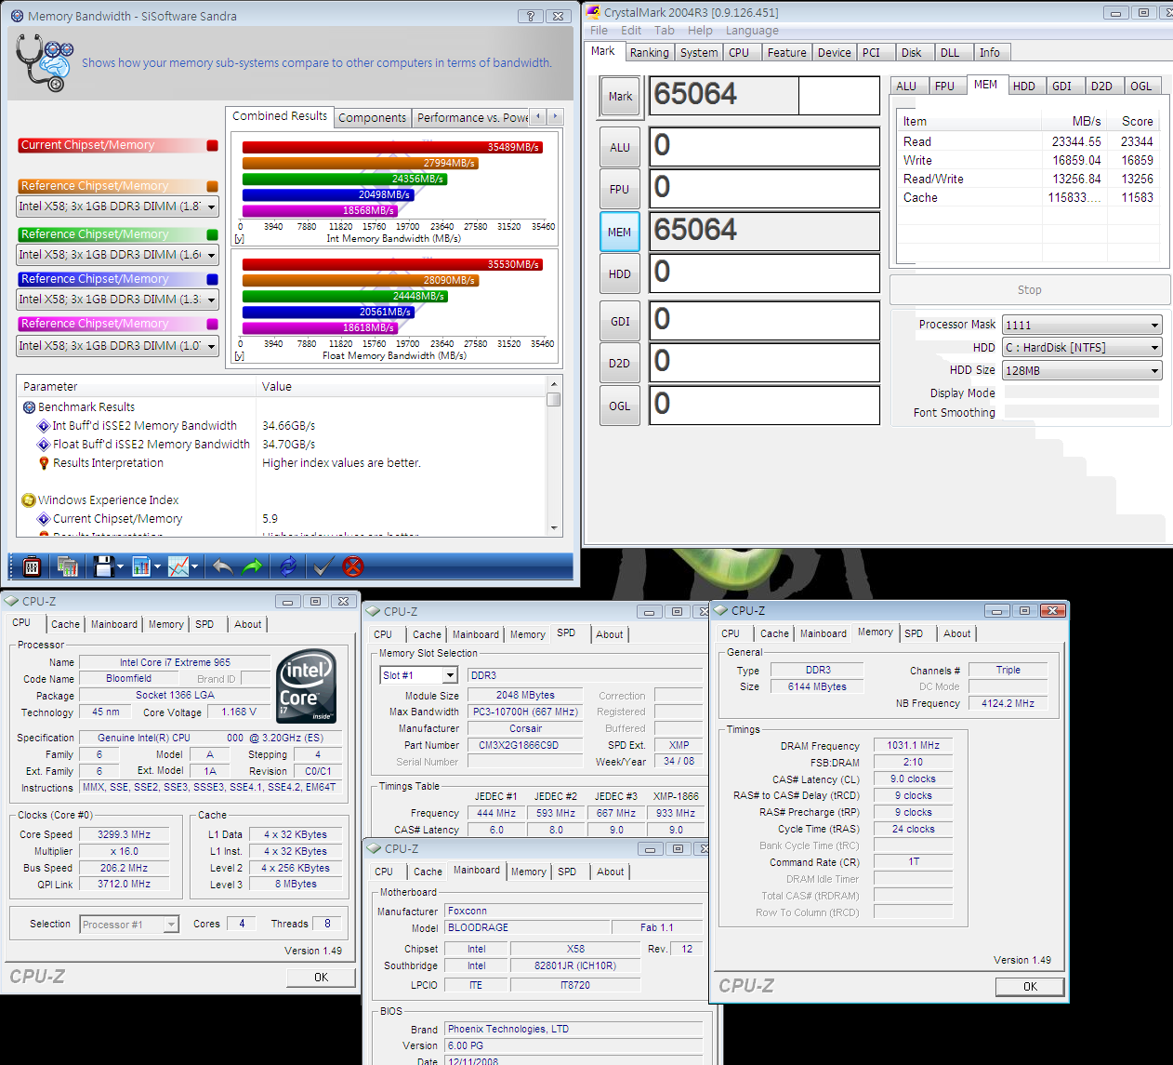
Task: Click the line graph chart icon
Action: tap(178, 566)
